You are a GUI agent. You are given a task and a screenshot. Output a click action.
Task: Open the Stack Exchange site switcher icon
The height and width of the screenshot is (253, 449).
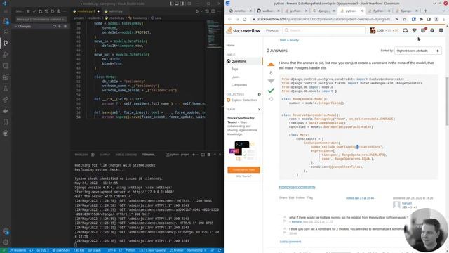coord(441,30)
